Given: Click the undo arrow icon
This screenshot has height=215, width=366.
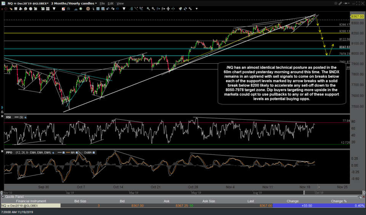Looking at the screenshot, I should [x=108, y=9].
